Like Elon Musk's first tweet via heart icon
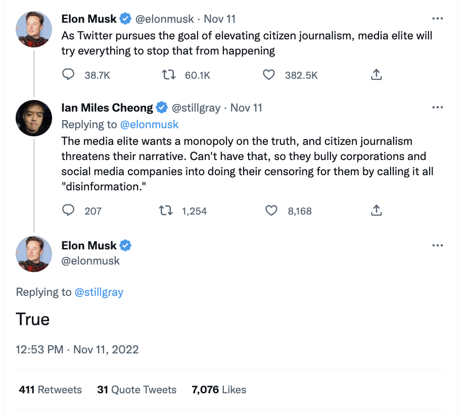 click(269, 74)
